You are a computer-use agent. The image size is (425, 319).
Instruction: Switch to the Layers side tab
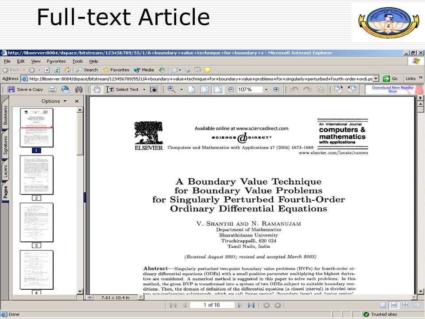click(x=5, y=171)
